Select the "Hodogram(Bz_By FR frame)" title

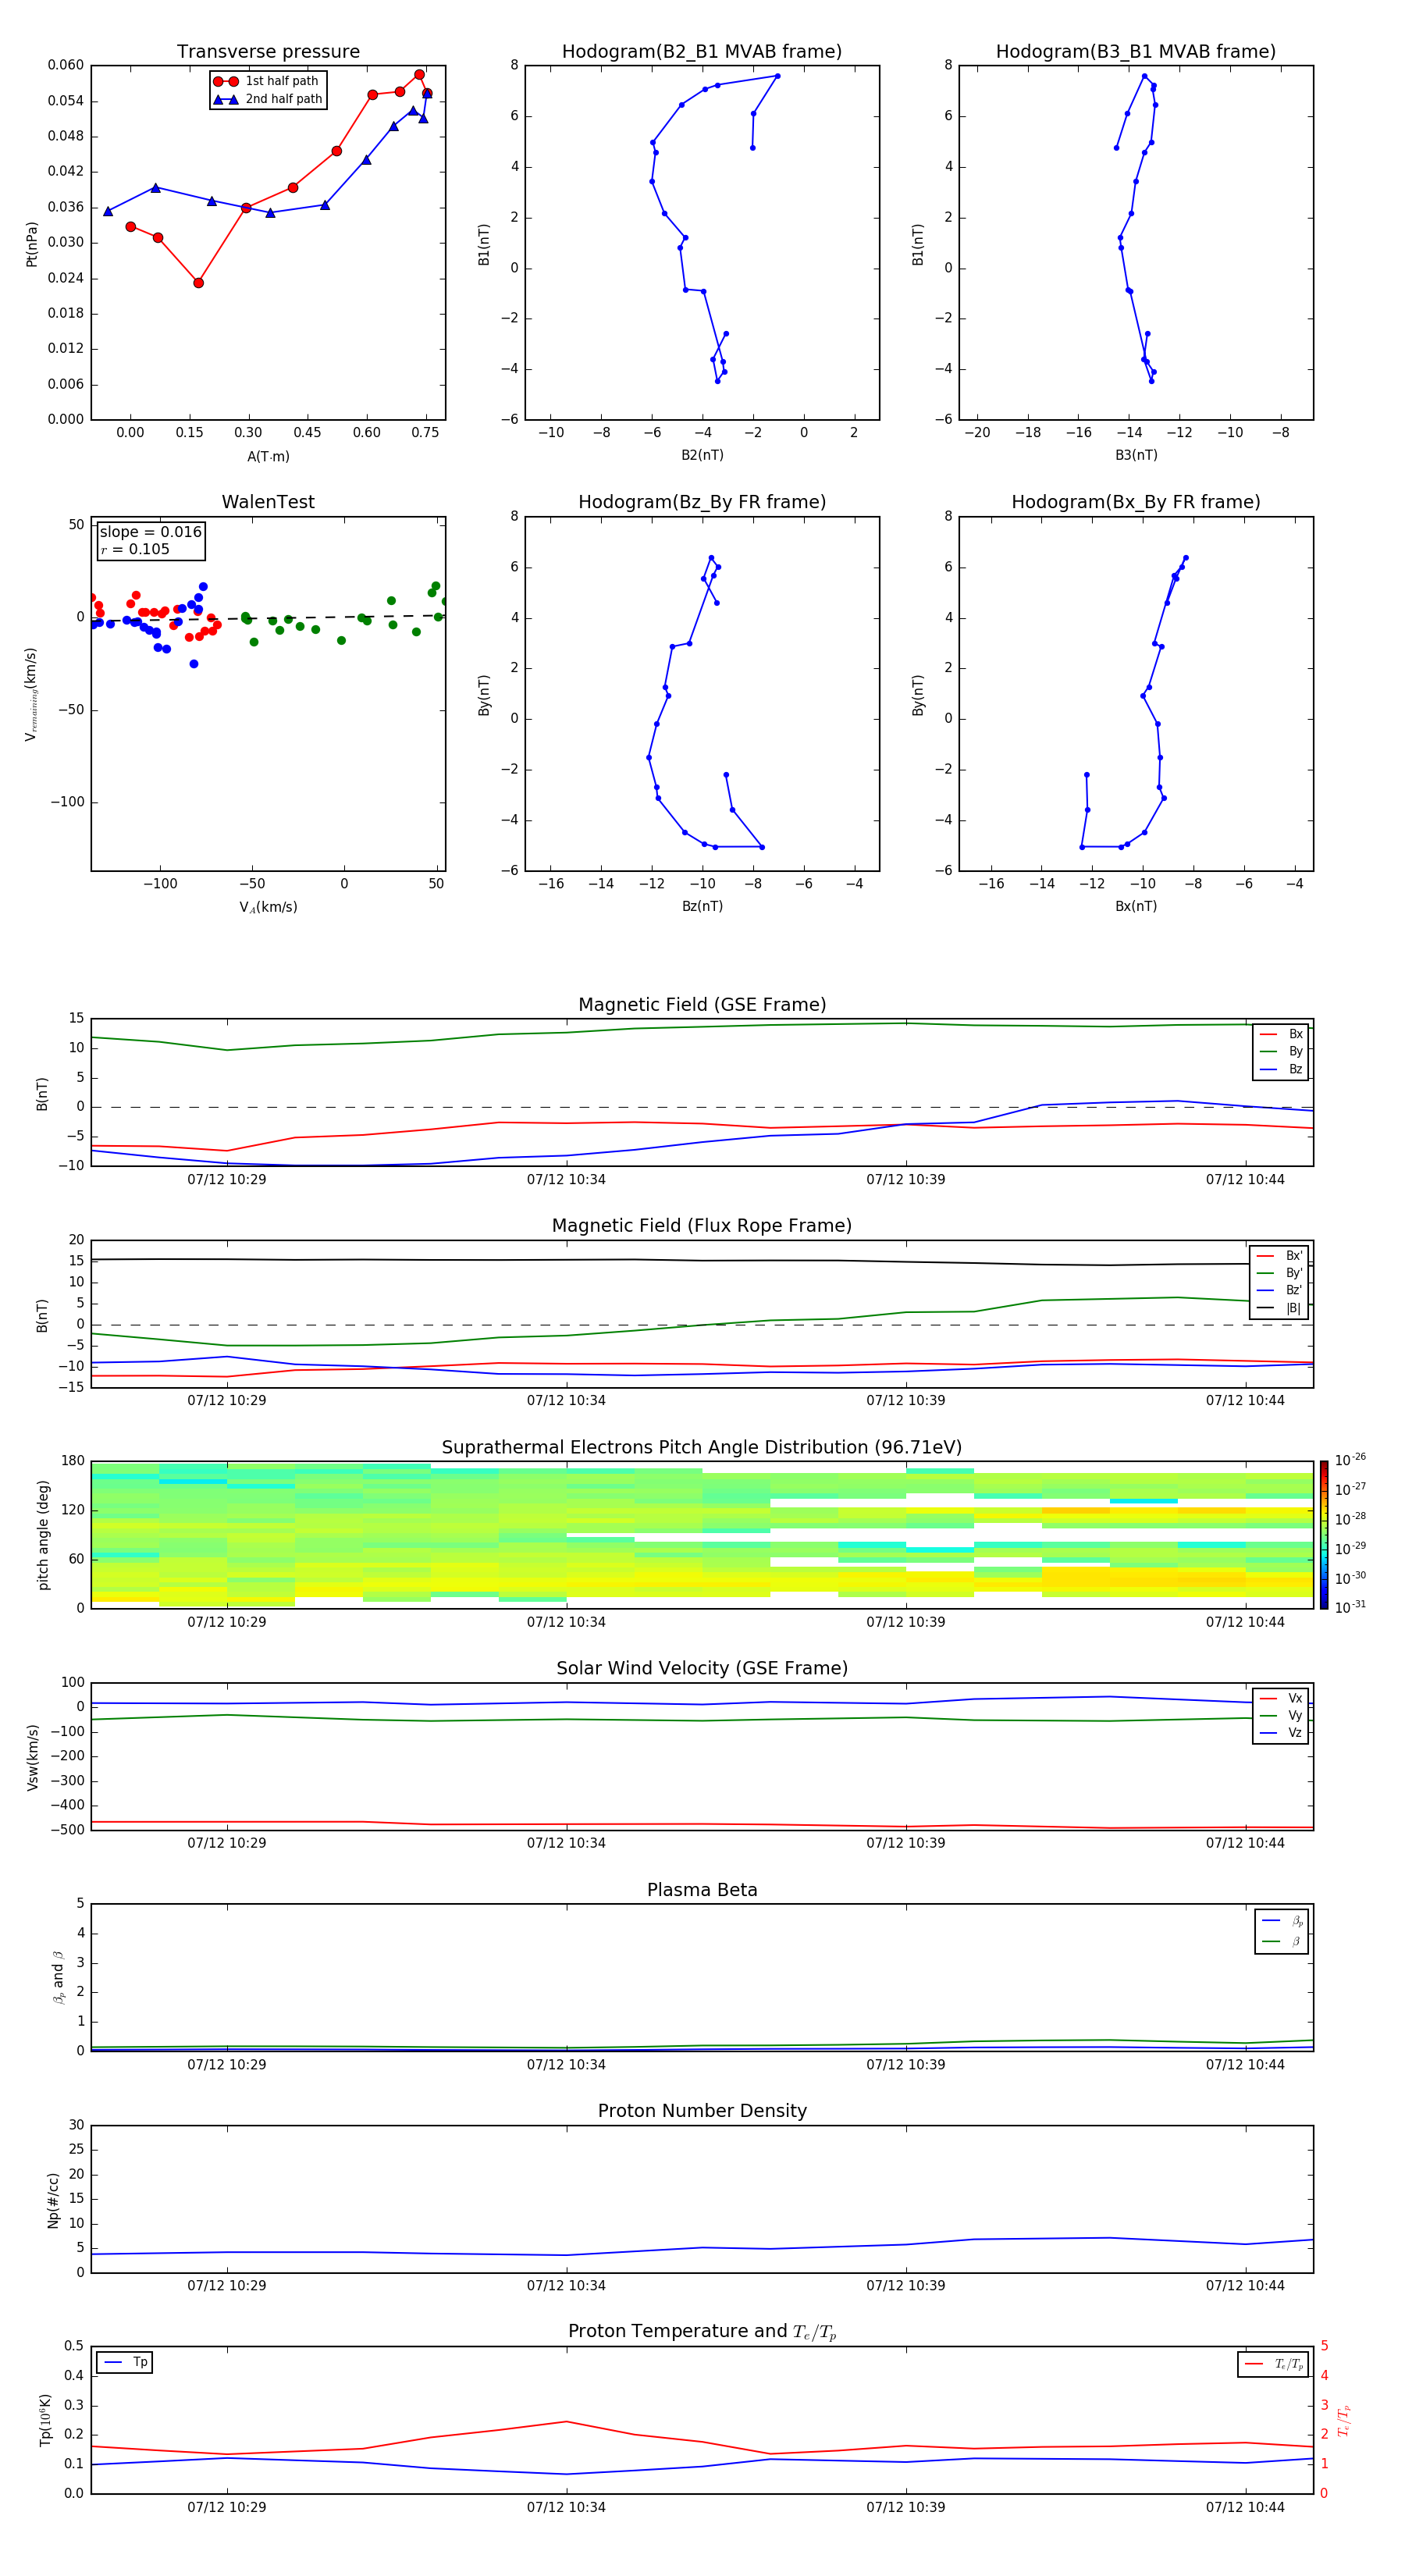tap(702, 502)
